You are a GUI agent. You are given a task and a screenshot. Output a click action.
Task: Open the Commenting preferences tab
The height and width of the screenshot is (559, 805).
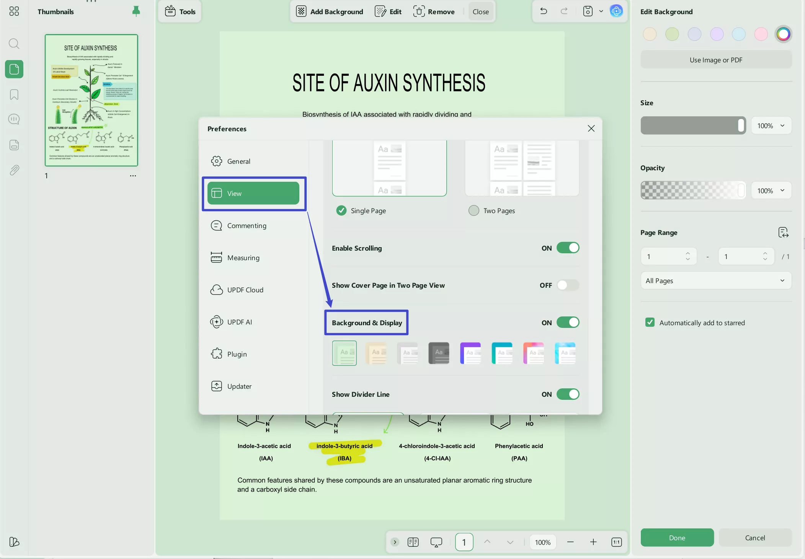[x=247, y=226]
